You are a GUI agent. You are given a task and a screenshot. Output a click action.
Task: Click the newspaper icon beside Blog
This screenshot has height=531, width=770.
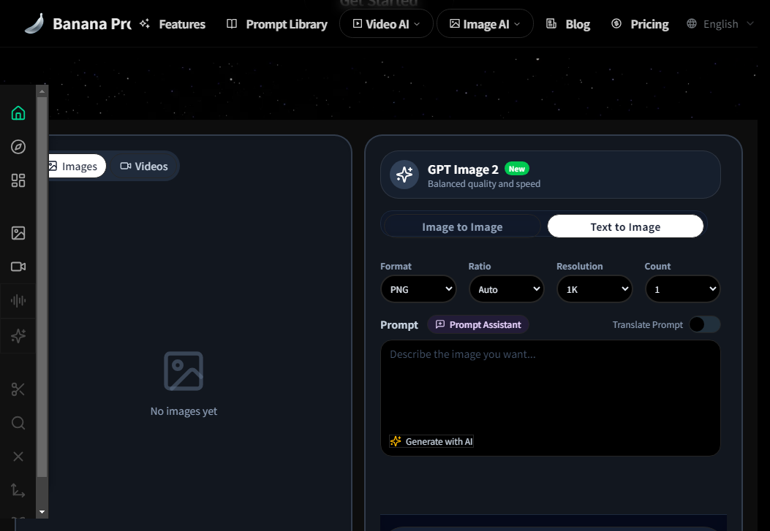[x=551, y=23]
